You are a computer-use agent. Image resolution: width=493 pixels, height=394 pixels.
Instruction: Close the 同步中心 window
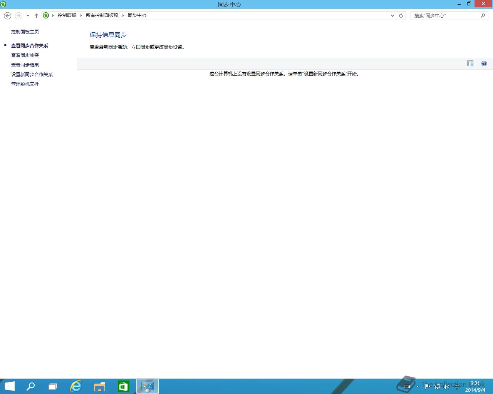tap(483, 4)
